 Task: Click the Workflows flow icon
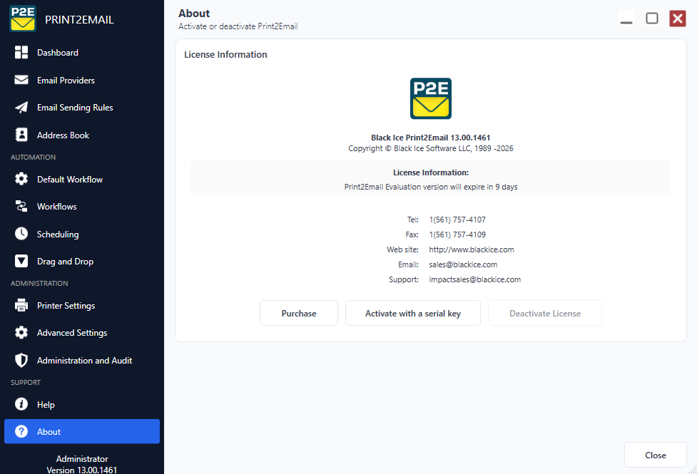tap(21, 206)
